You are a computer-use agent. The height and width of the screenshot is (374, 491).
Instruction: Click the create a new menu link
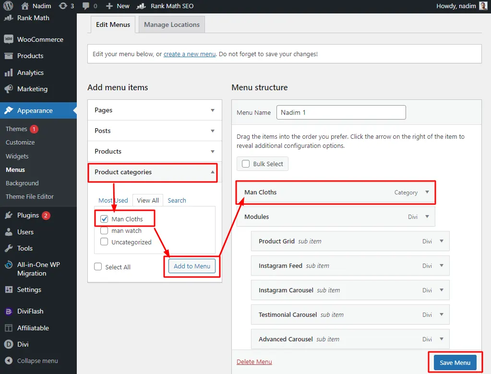point(189,54)
